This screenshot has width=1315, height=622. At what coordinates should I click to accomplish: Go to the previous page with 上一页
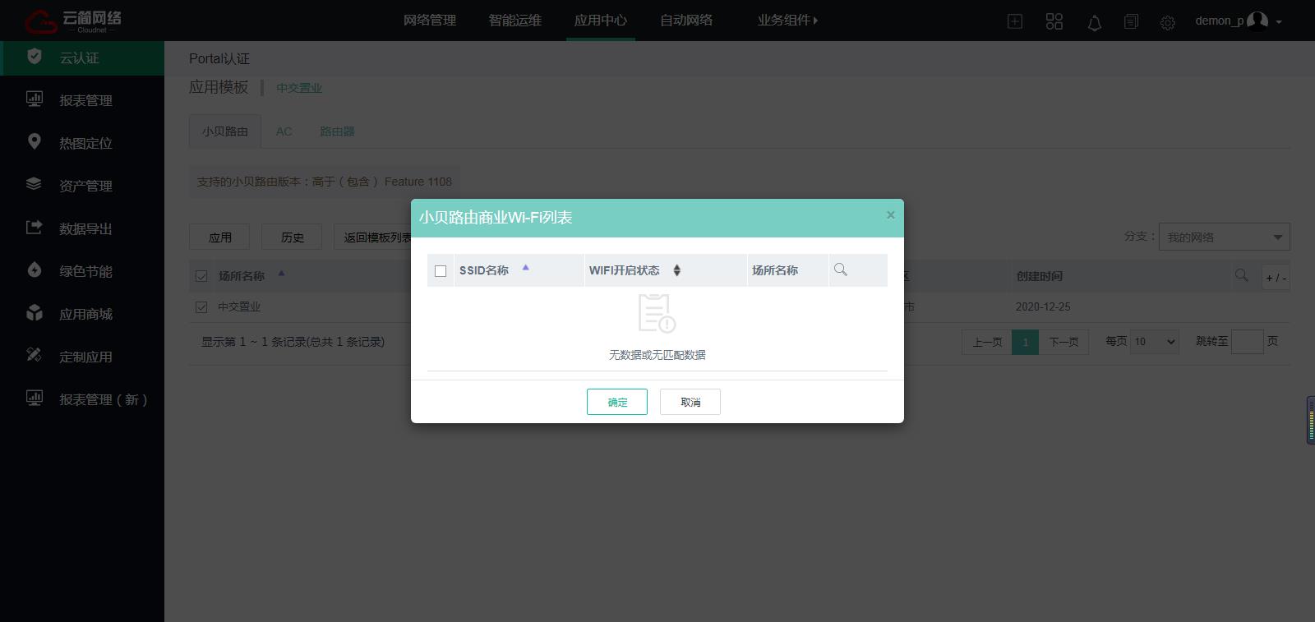[x=987, y=342]
